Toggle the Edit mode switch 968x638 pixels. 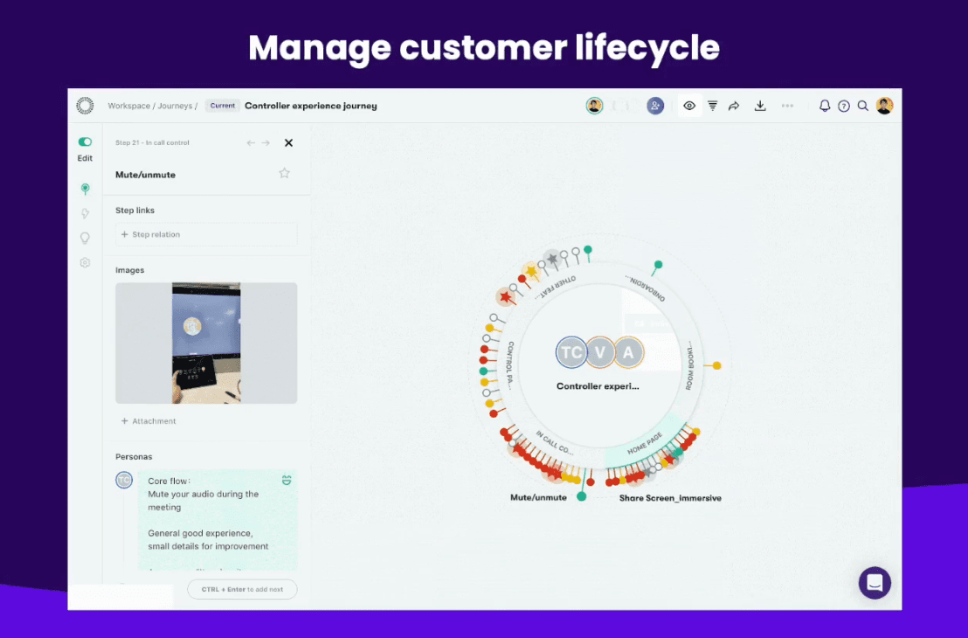(86, 142)
